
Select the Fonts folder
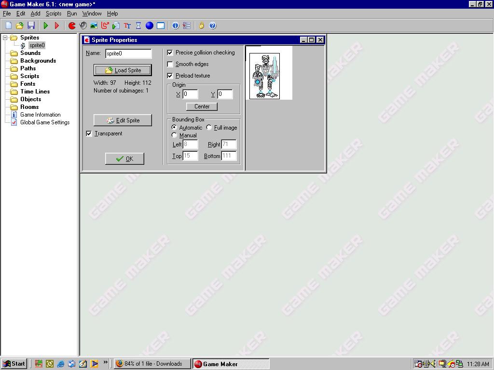(x=27, y=84)
